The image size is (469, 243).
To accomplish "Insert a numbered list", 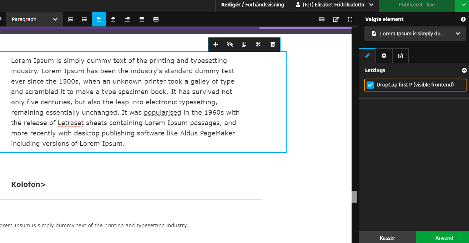I will click(x=70, y=19).
